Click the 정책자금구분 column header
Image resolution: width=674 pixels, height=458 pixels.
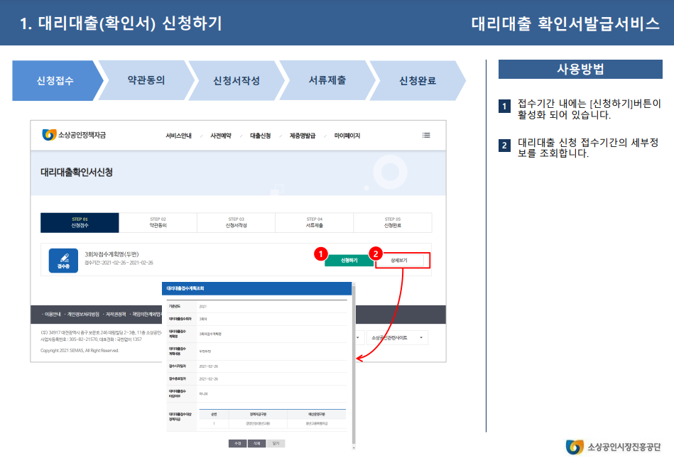point(258,414)
